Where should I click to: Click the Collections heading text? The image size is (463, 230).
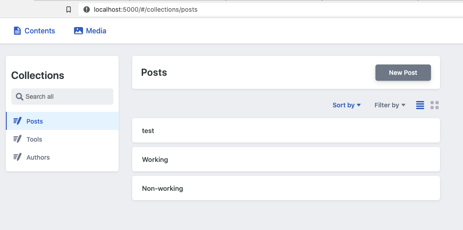pos(37,75)
